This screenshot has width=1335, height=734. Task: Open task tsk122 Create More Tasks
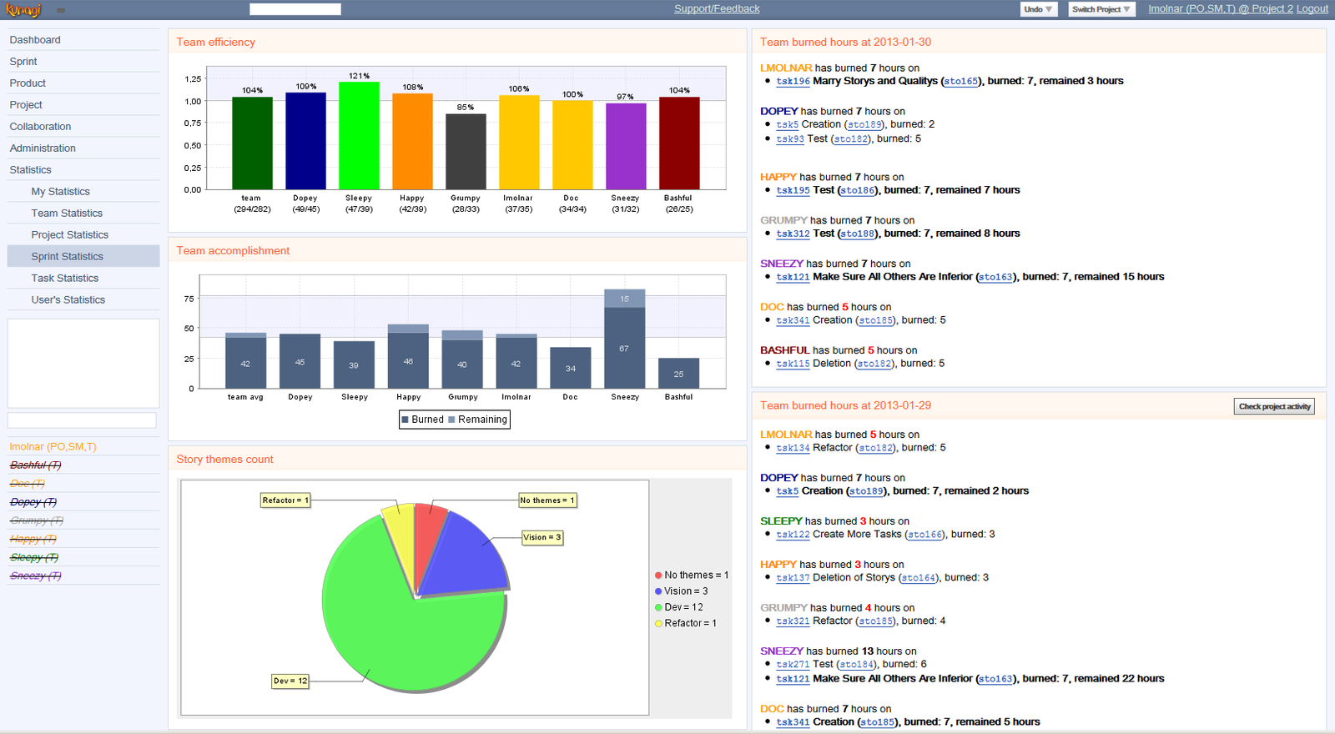[x=793, y=535]
